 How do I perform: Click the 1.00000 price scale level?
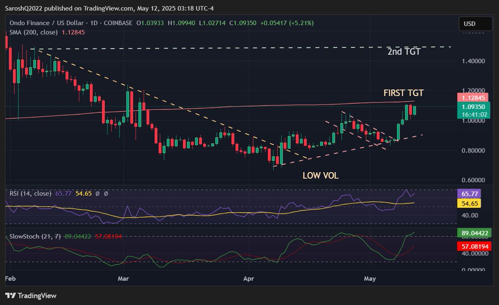coord(474,121)
